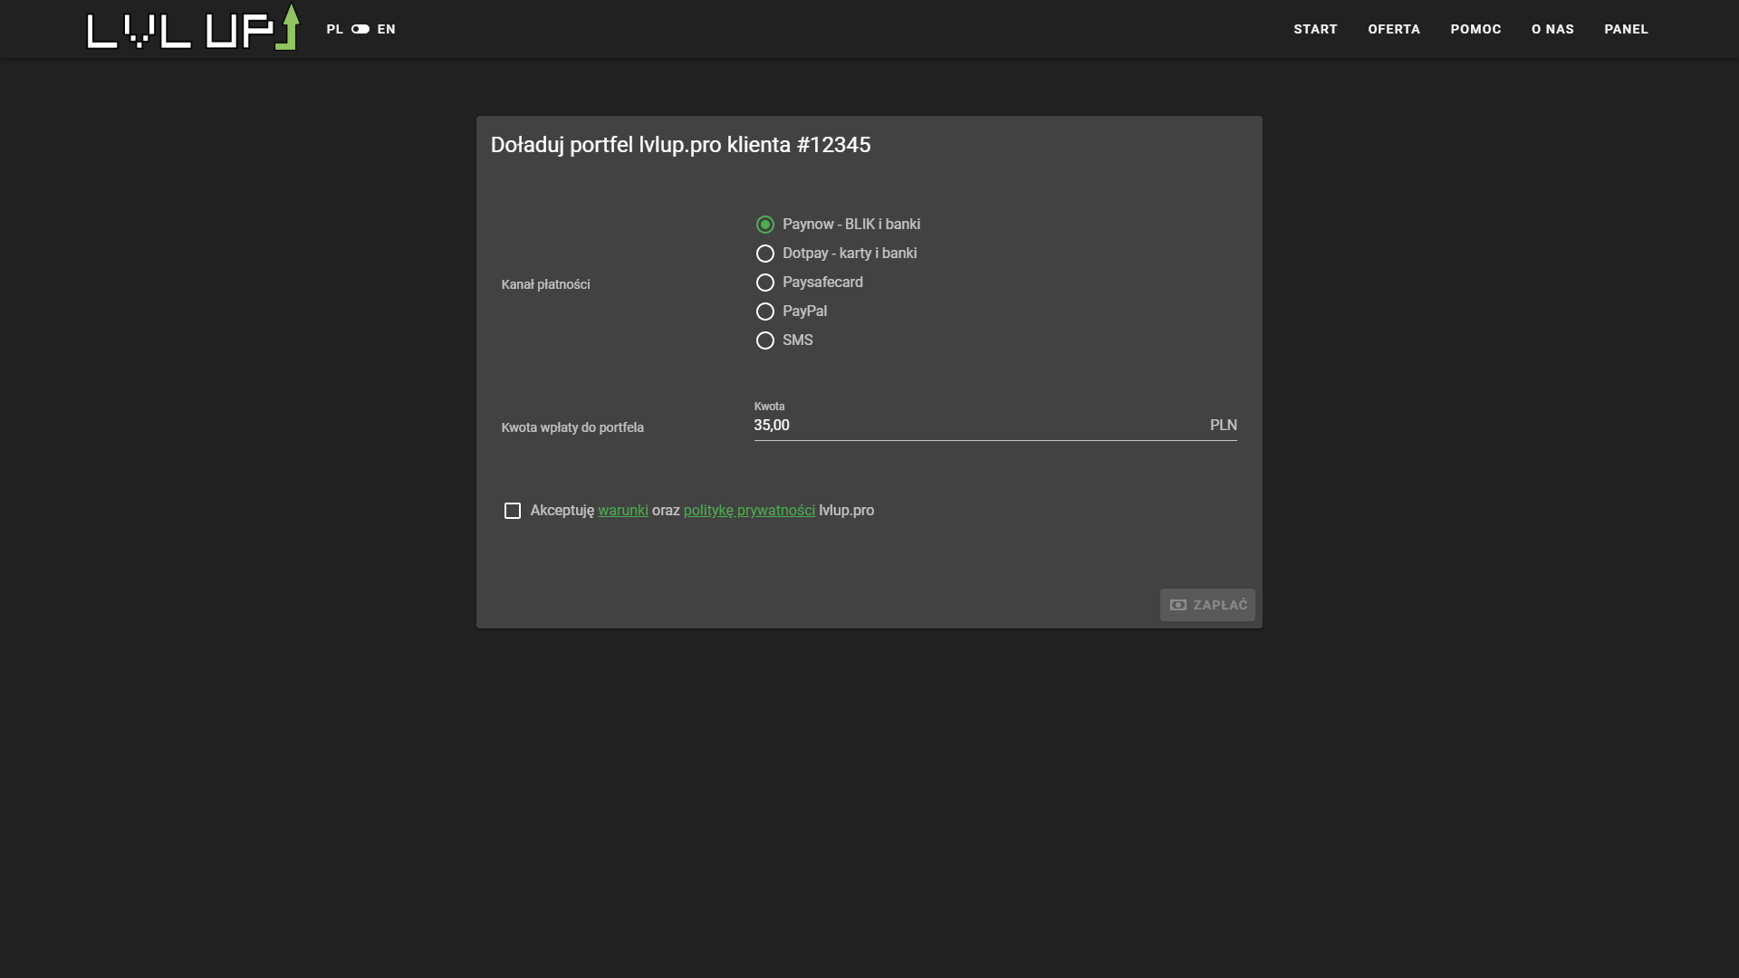Go to START menu item
The height and width of the screenshot is (978, 1739).
point(1315,29)
